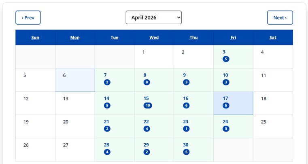Click April 29 date number
The height and width of the screenshot is (164, 308).
click(x=147, y=145)
